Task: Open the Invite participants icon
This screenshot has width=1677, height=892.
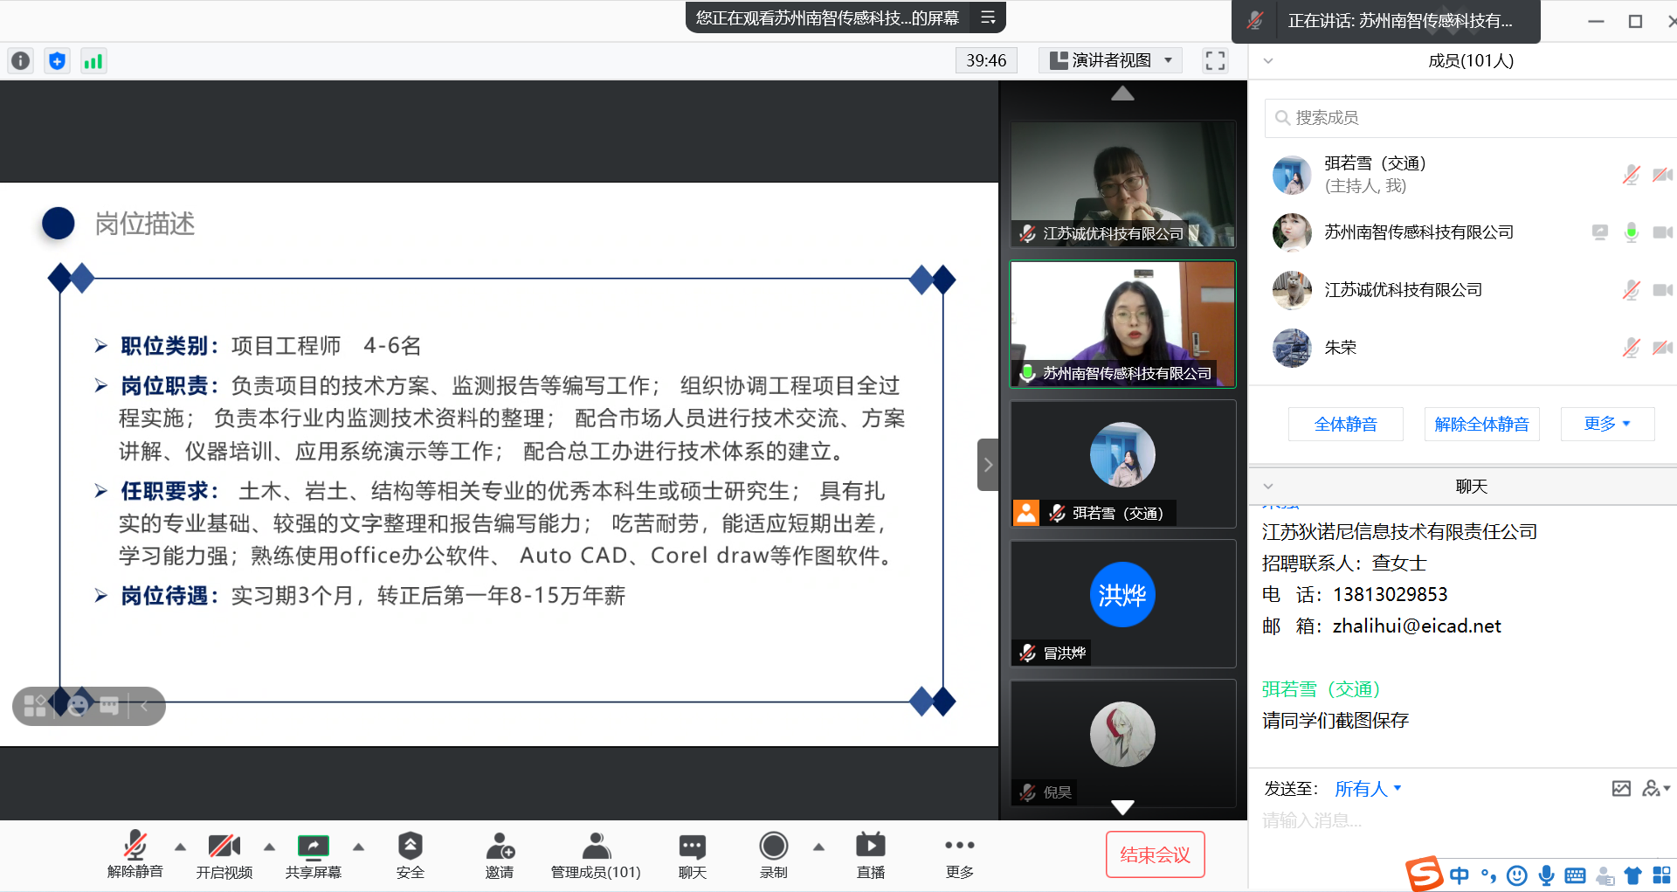Action: [500, 846]
